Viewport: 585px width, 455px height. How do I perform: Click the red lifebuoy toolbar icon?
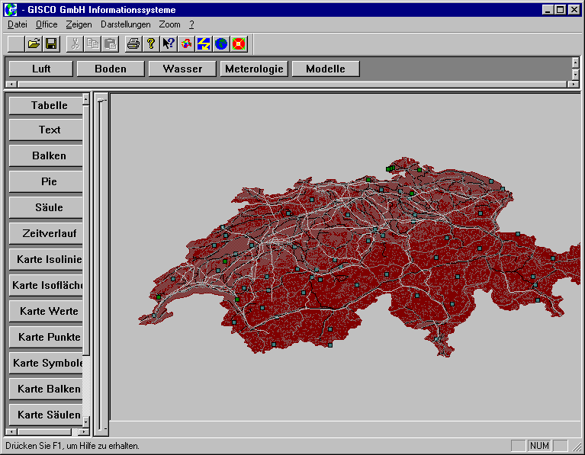coord(239,44)
